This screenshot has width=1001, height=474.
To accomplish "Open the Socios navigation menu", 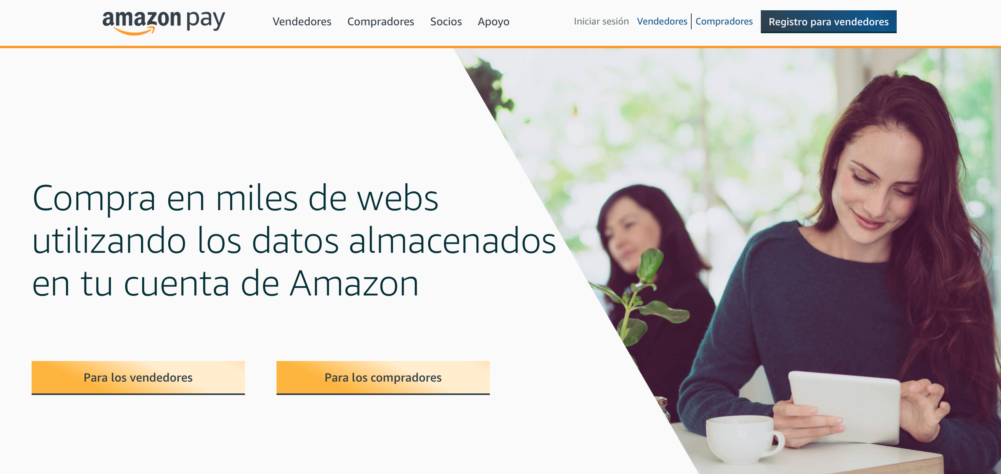I will click(446, 21).
